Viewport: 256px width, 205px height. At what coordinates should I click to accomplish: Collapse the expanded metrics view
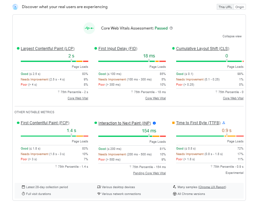coord(232,36)
